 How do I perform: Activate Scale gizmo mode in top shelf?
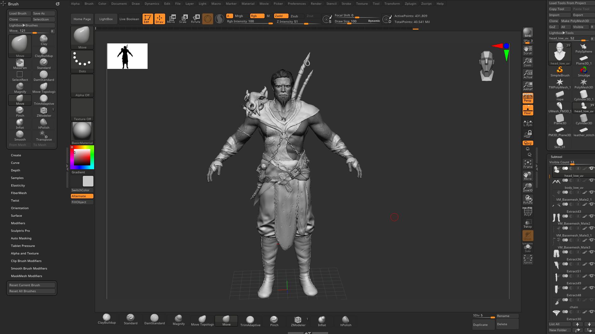183,19
